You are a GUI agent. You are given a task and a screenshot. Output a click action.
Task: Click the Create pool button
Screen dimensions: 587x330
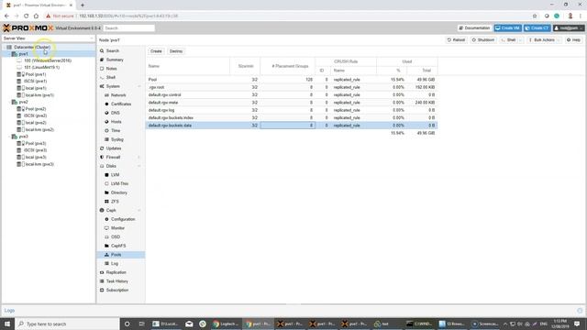click(x=156, y=51)
